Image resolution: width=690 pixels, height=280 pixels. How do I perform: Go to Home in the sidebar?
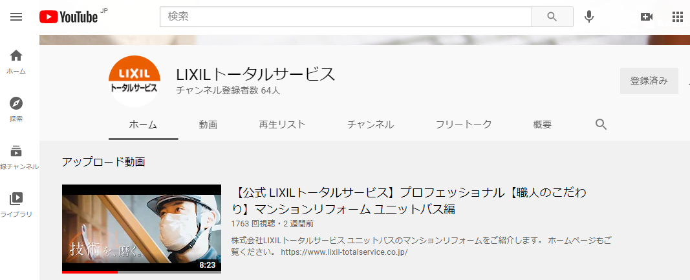click(16, 62)
